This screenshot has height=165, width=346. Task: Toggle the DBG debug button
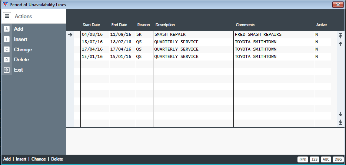pyautogui.click(x=338, y=159)
